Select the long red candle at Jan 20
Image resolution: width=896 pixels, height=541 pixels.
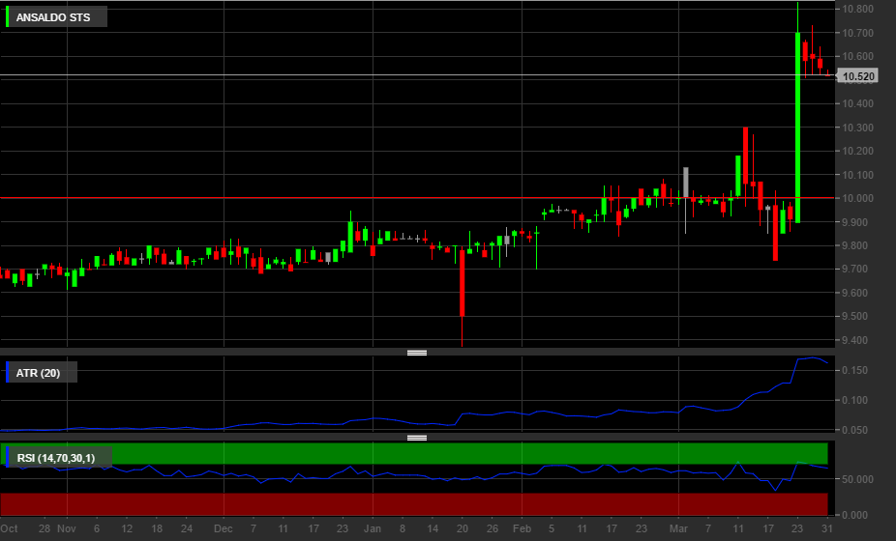[463, 282]
